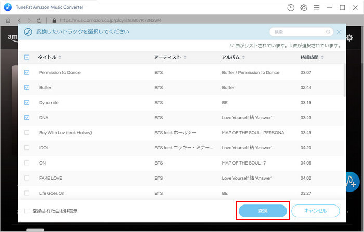Viewport: 364px width, 232px height.
Task: Open settings gear in title bar
Action: pyautogui.click(x=304, y=8)
